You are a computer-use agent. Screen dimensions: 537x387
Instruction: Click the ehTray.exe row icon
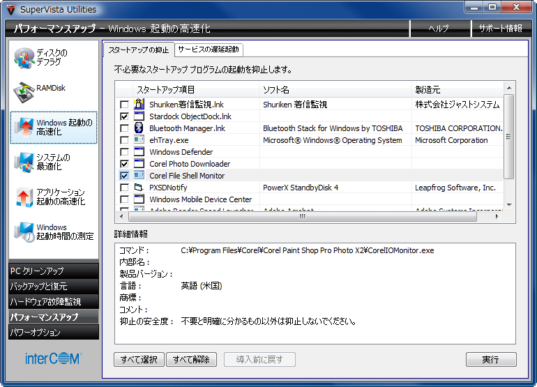click(139, 139)
